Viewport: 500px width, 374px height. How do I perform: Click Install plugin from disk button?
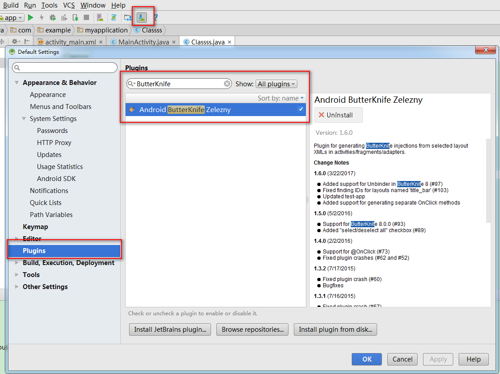coord(335,330)
